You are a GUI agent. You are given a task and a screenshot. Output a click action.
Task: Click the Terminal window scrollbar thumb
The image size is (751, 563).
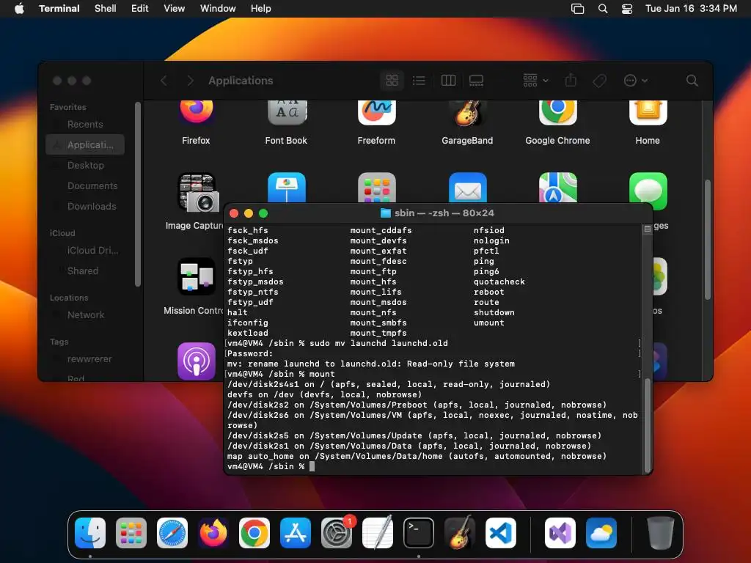647,425
